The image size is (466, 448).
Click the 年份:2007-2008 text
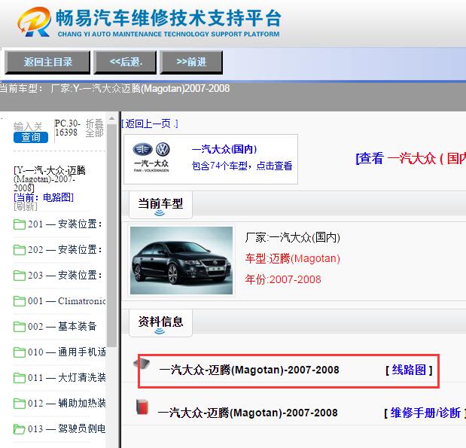(x=283, y=280)
